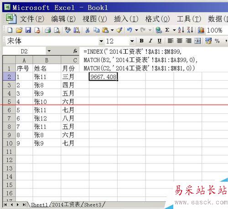Screen dimensions: 228x209
Task: Select the Sheet1 tab
Action: (39, 204)
